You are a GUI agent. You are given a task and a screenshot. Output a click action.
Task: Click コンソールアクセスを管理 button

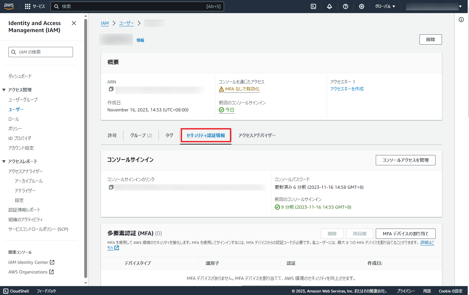[405, 160]
